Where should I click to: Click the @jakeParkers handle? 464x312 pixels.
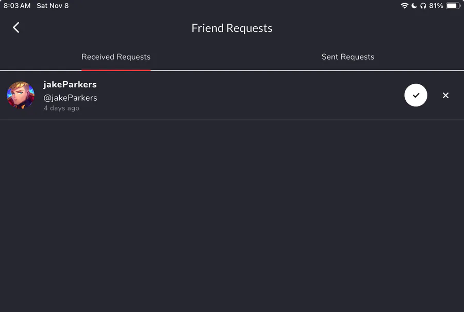pyautogui.click(x=71, y=98)
